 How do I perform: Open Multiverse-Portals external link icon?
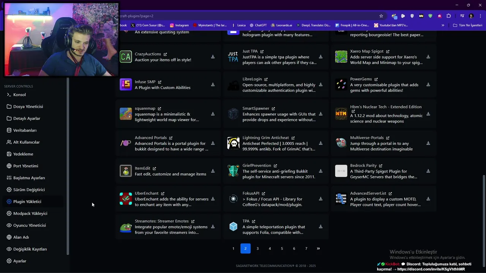click(388, 138)
